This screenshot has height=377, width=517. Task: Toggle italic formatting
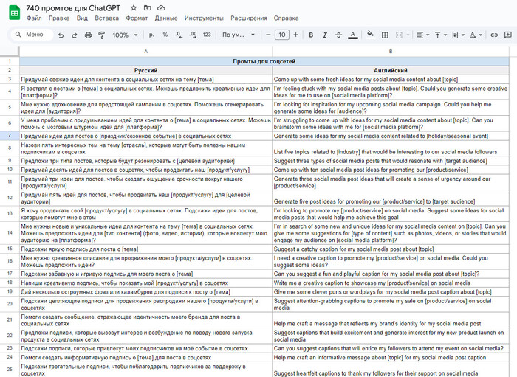click(324, 35)
